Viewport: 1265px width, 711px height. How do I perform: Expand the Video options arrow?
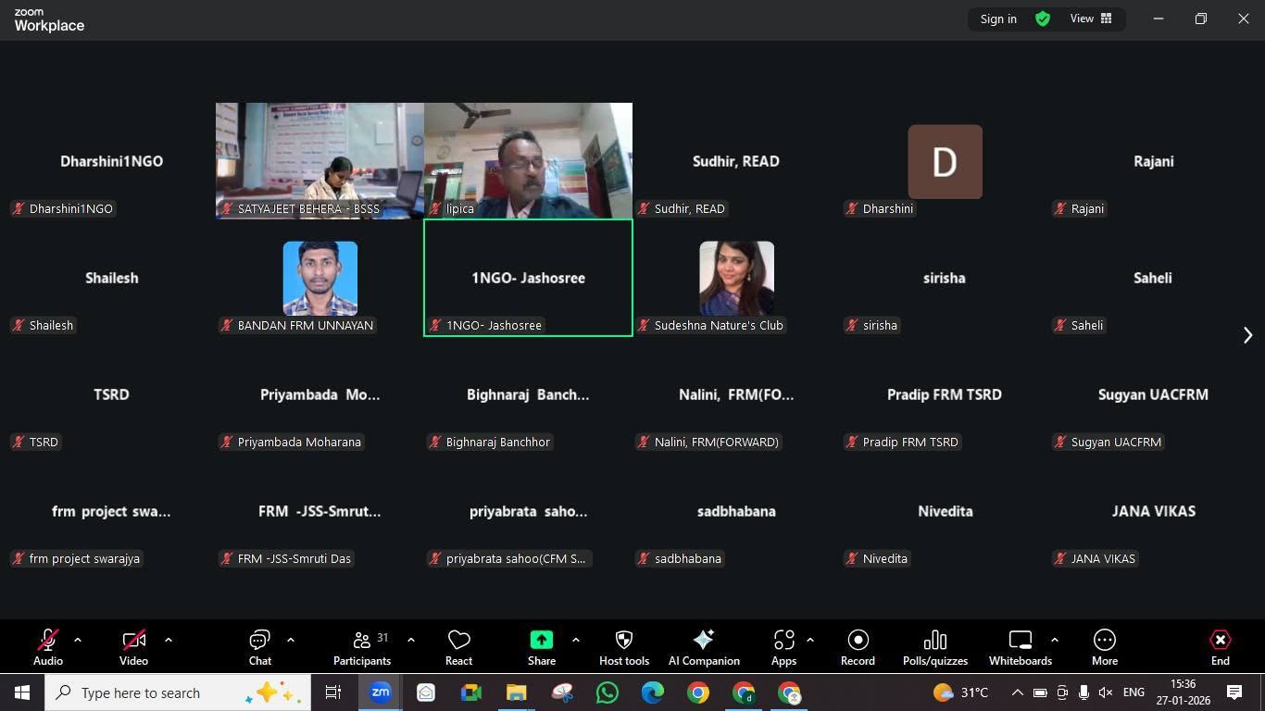click(168, 640)
